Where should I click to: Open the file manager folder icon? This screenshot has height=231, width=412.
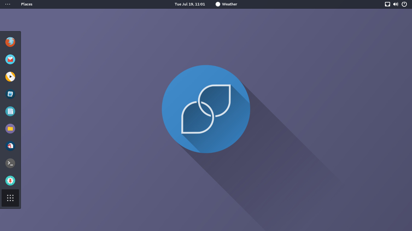click(x=10, y=129)
